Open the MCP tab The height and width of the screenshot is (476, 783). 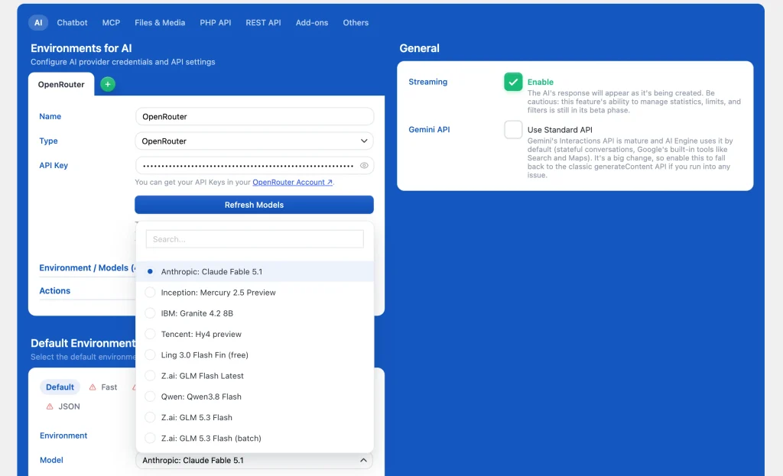click(x=111, y=22)
